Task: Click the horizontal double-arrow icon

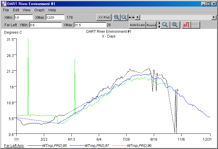Action: point(131,18)
